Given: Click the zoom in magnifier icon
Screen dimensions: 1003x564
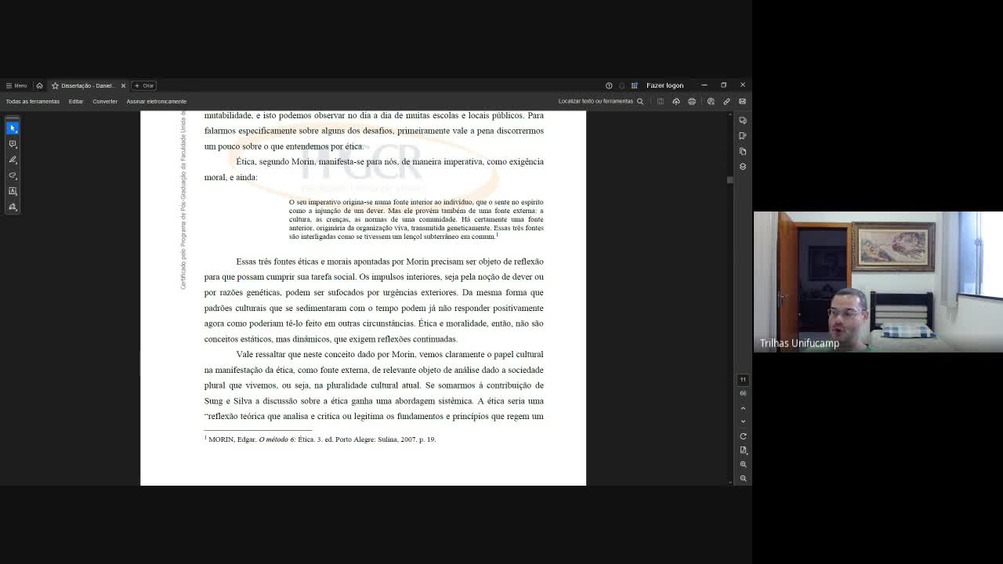Looking at the screenshot, I should pos(742,463).
